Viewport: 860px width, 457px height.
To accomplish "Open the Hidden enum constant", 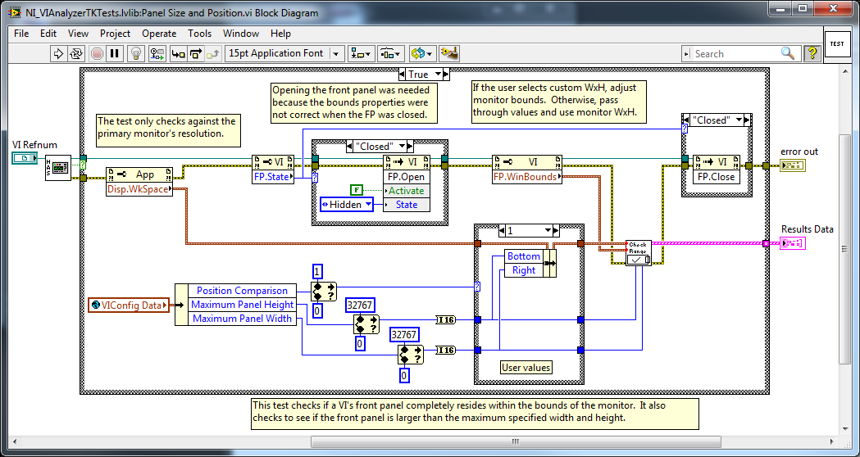I will pyautogui.click(x=347, y=205).
